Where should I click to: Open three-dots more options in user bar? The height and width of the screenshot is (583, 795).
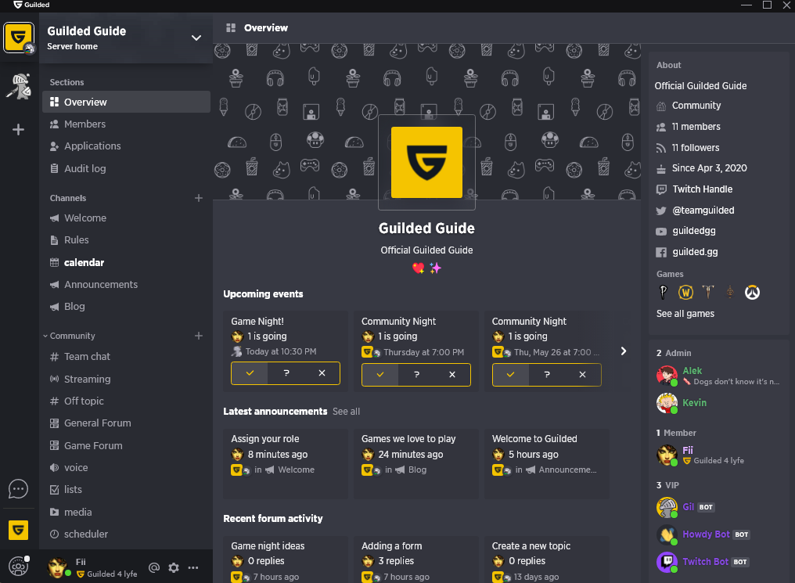(193, 567)
